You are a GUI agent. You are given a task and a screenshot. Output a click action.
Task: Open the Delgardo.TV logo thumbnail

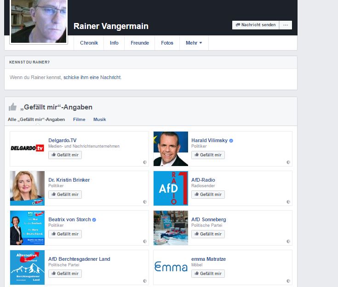[x=28, y=149]
